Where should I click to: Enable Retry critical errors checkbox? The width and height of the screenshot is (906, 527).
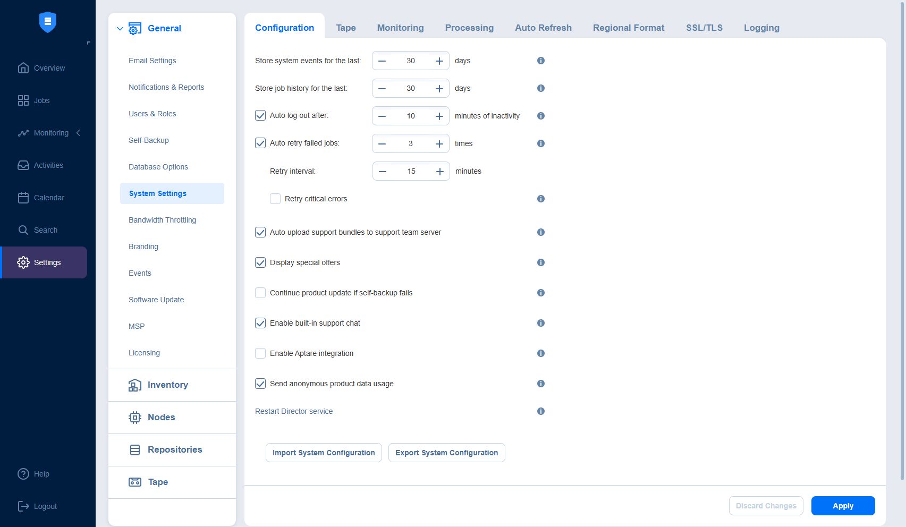(275, 199)
